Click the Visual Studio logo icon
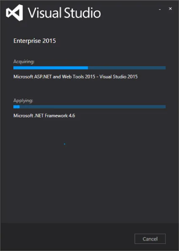Image resolution: width=179 pixels, height=251 pixels. pyautogui.click(x=14, y=13)
